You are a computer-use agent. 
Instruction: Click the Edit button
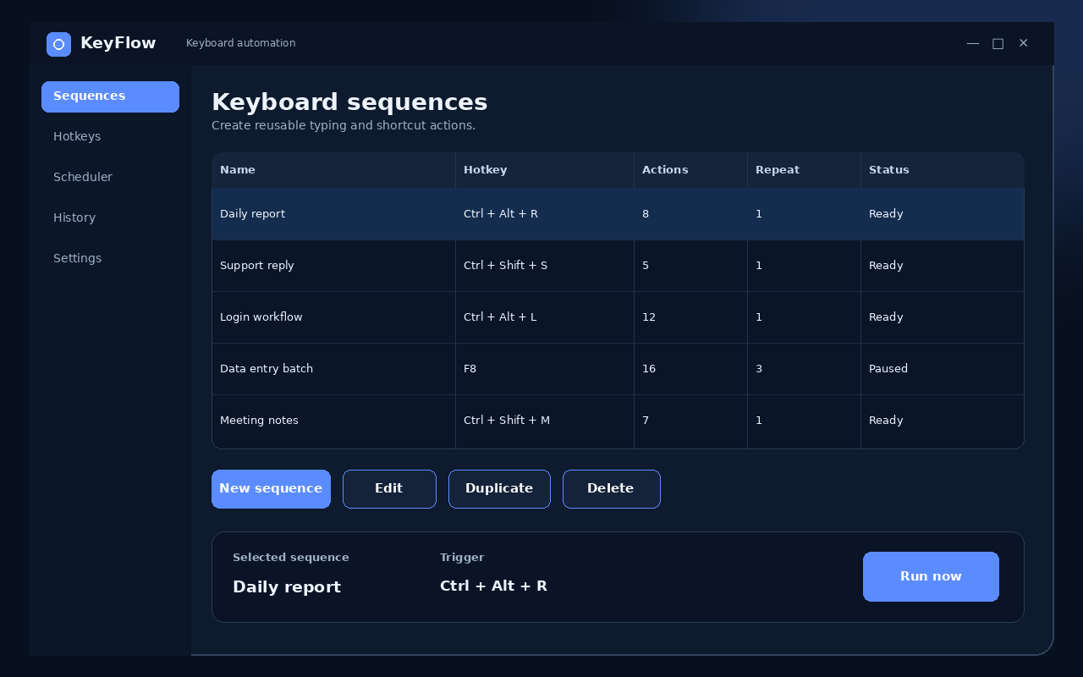[x=389, y=489]
